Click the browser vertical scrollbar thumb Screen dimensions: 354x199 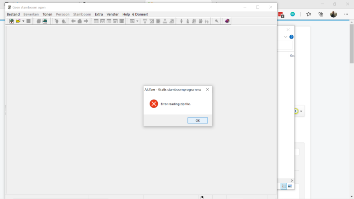pos(352,43)
